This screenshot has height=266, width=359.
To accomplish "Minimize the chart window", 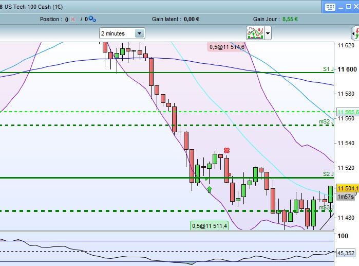I will tap(341, 7).
